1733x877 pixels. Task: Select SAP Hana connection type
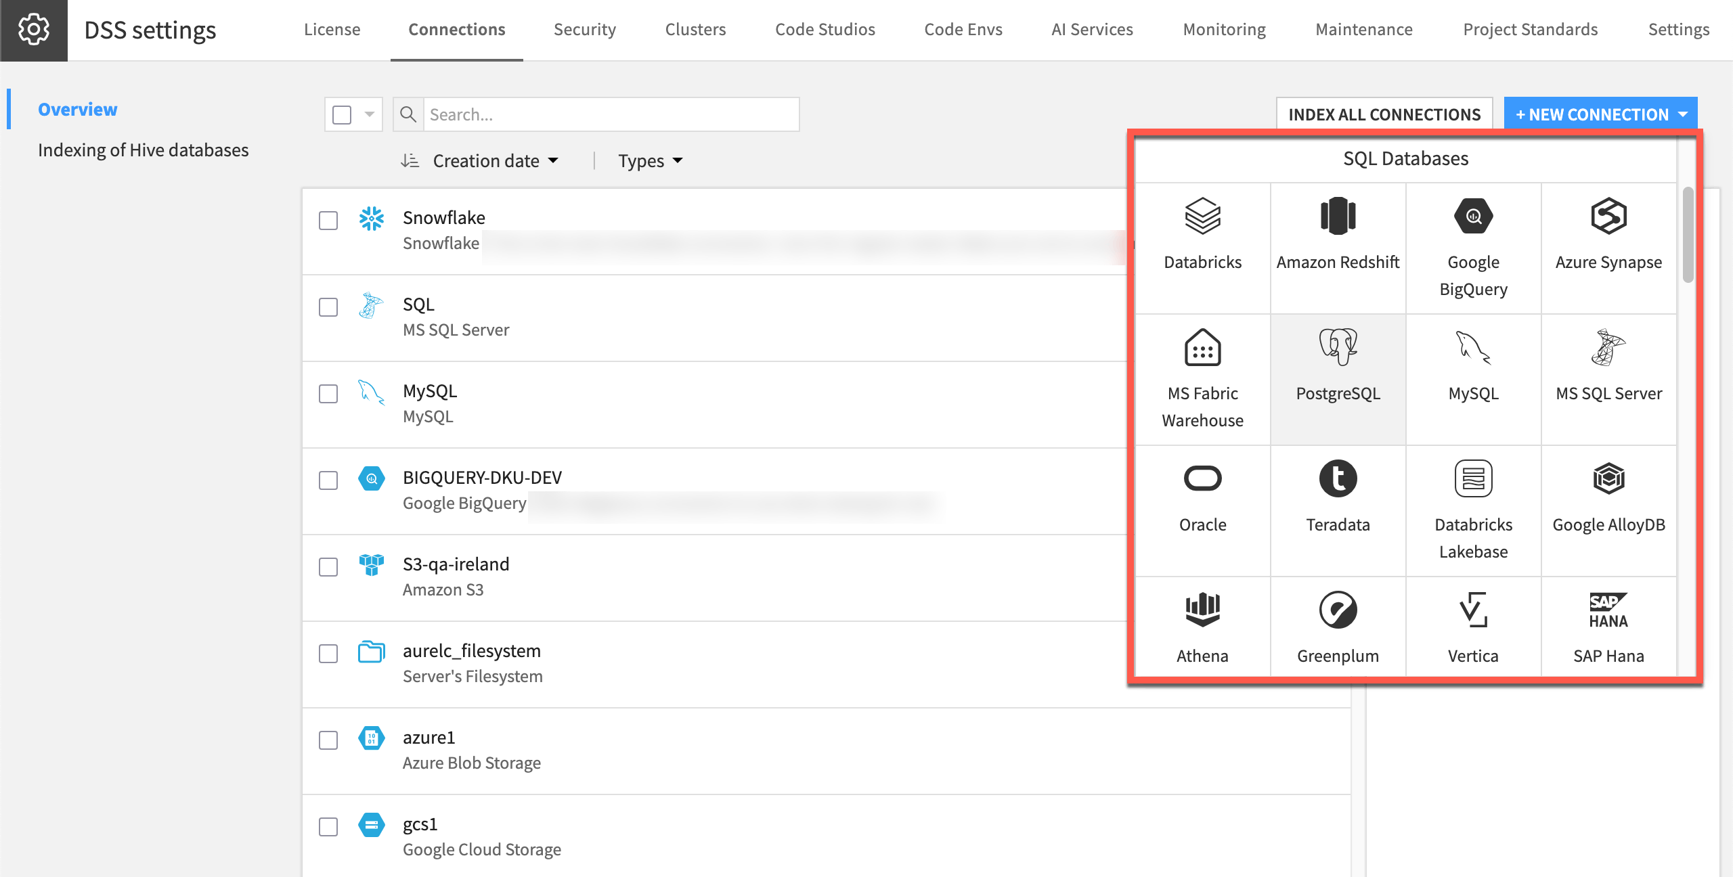(1608, 627)
